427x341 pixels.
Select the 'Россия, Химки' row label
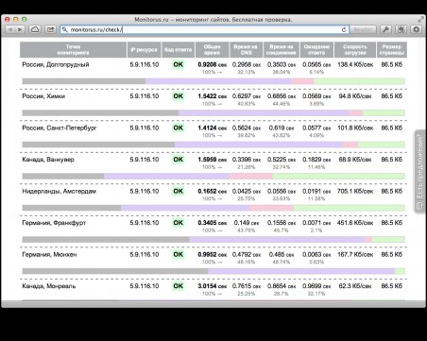(x=43, y=96)
